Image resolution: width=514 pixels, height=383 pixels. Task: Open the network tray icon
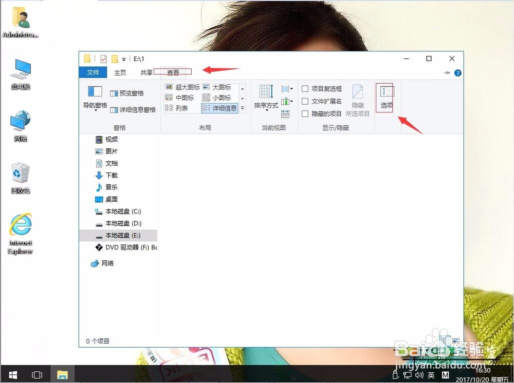[x=408, y=375]
